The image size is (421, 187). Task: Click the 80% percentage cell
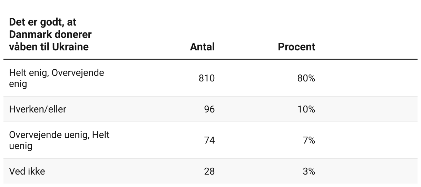coord(306,78)
